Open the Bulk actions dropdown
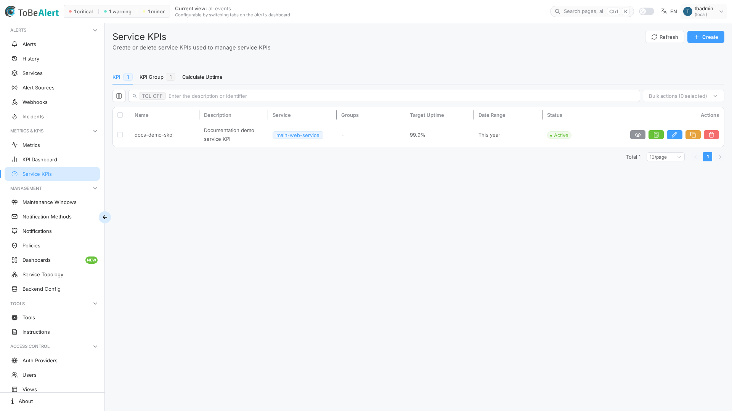The height and width of the screenshot is (411, 732). 683,96
